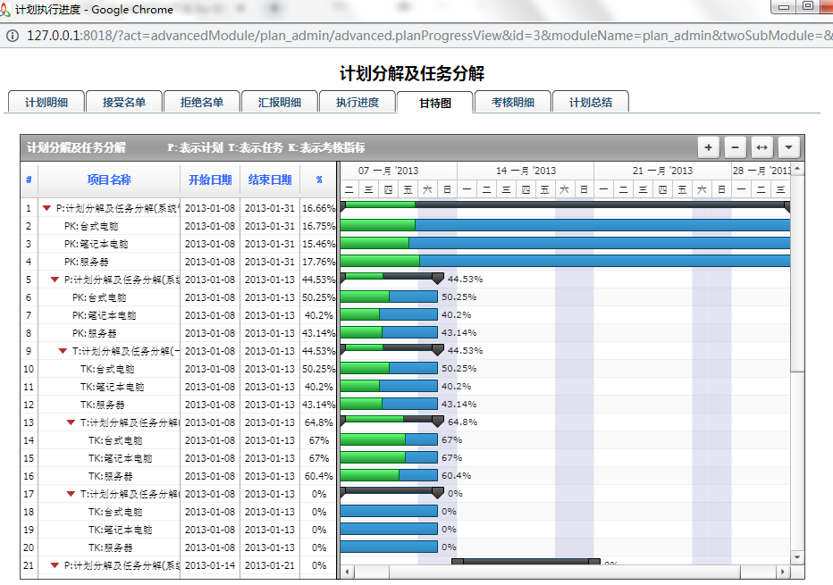Viewport: 833px width, 585px height.
Task: Open the 计划总结 tab
Action: 590,102
